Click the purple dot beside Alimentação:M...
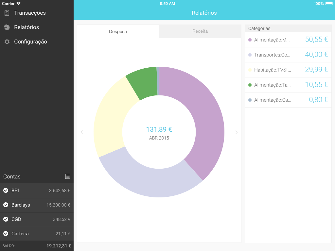This screenshot has width=335, height=251. coord(250,40)
